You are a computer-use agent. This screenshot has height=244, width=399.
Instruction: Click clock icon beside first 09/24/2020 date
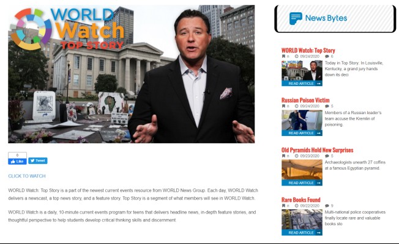coord(296,56)
